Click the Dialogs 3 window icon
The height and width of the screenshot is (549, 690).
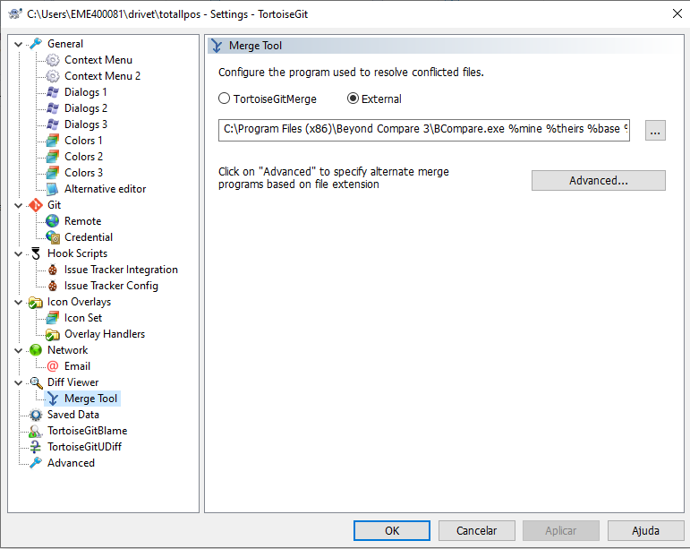(x=53, y=124)
